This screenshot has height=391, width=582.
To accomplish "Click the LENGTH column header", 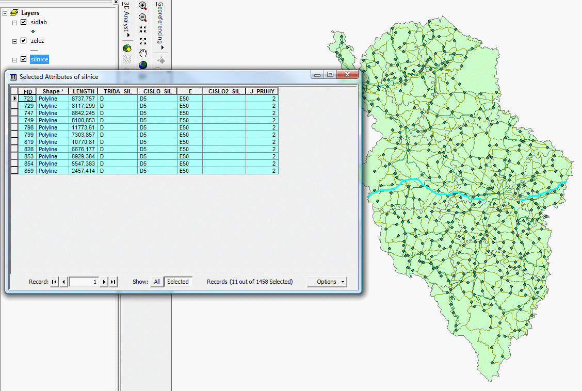I will (83, 91).
